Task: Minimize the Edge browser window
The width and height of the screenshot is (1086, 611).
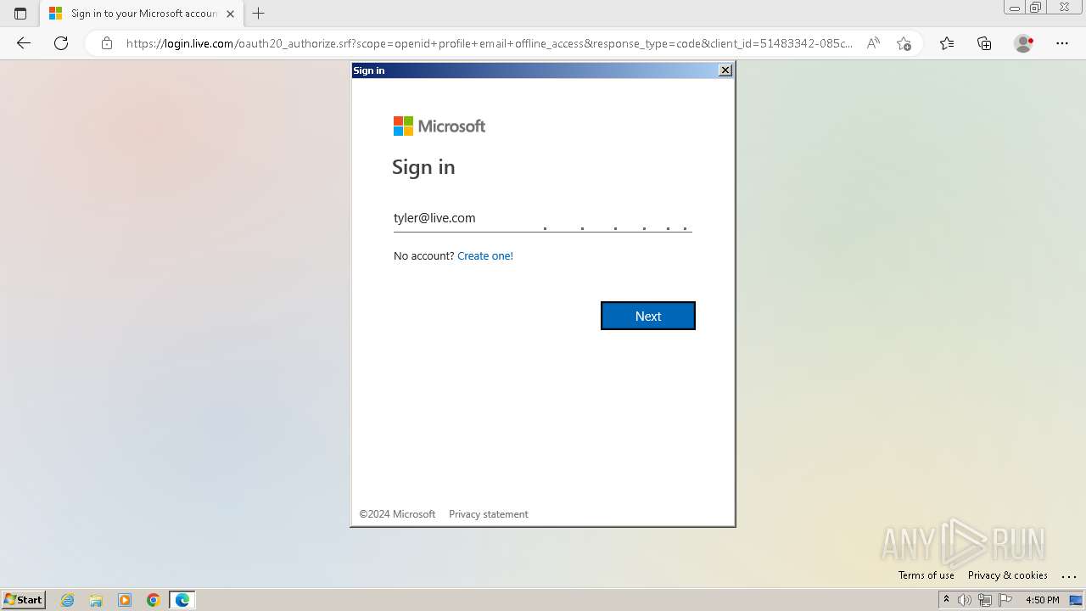Action: click(x=1014, y=8)
